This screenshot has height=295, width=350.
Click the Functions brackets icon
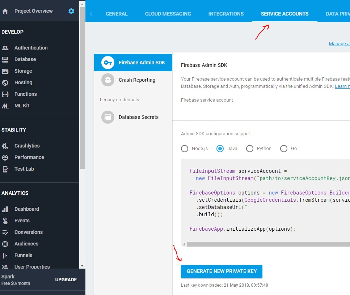point(5,94)
